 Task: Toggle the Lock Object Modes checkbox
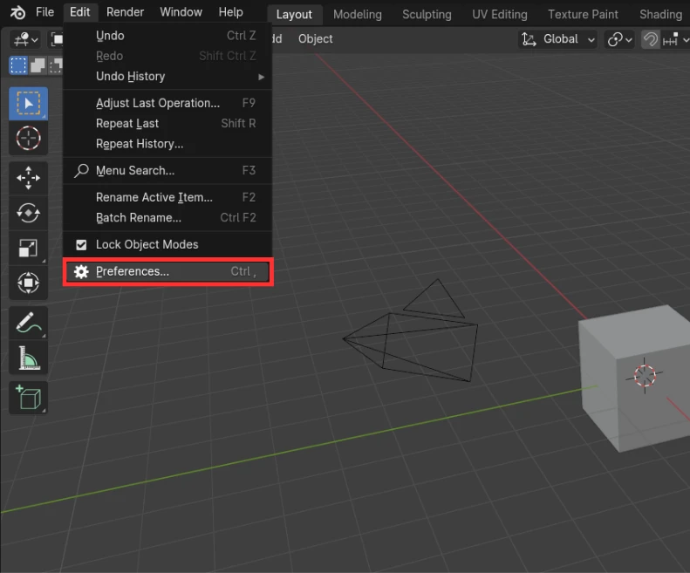[81, 245]
